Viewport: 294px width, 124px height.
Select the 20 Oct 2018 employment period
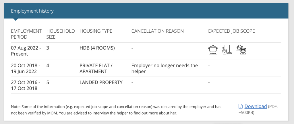26,68
